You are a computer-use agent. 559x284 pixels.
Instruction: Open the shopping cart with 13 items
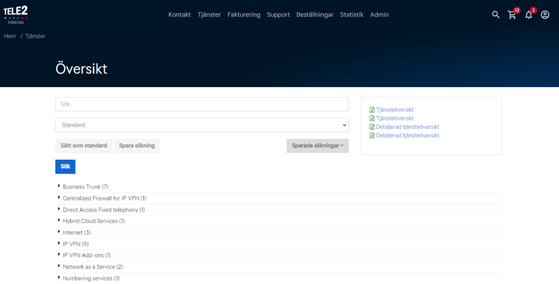512,15
